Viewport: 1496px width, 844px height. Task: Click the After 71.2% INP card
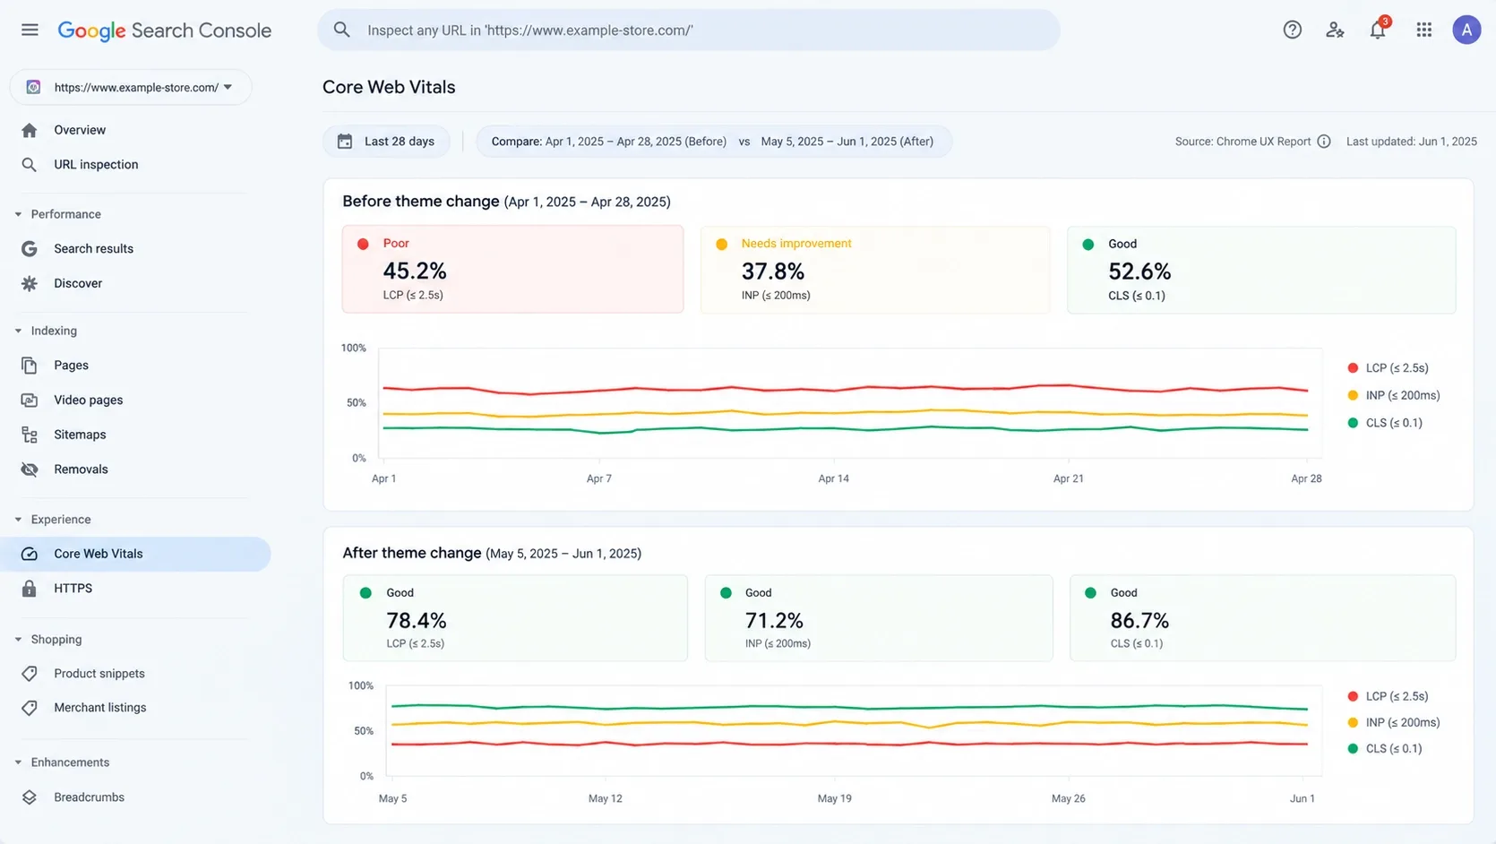(879, 618)
